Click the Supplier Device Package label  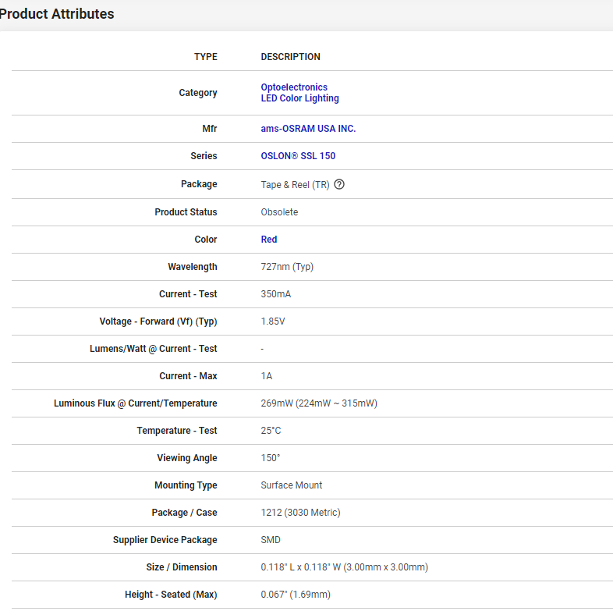[x=165, y=540]
